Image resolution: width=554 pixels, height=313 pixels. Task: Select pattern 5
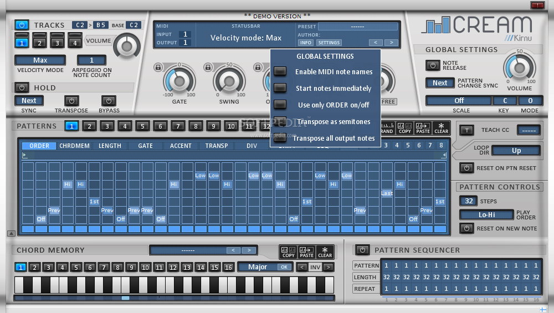(142, 126)
